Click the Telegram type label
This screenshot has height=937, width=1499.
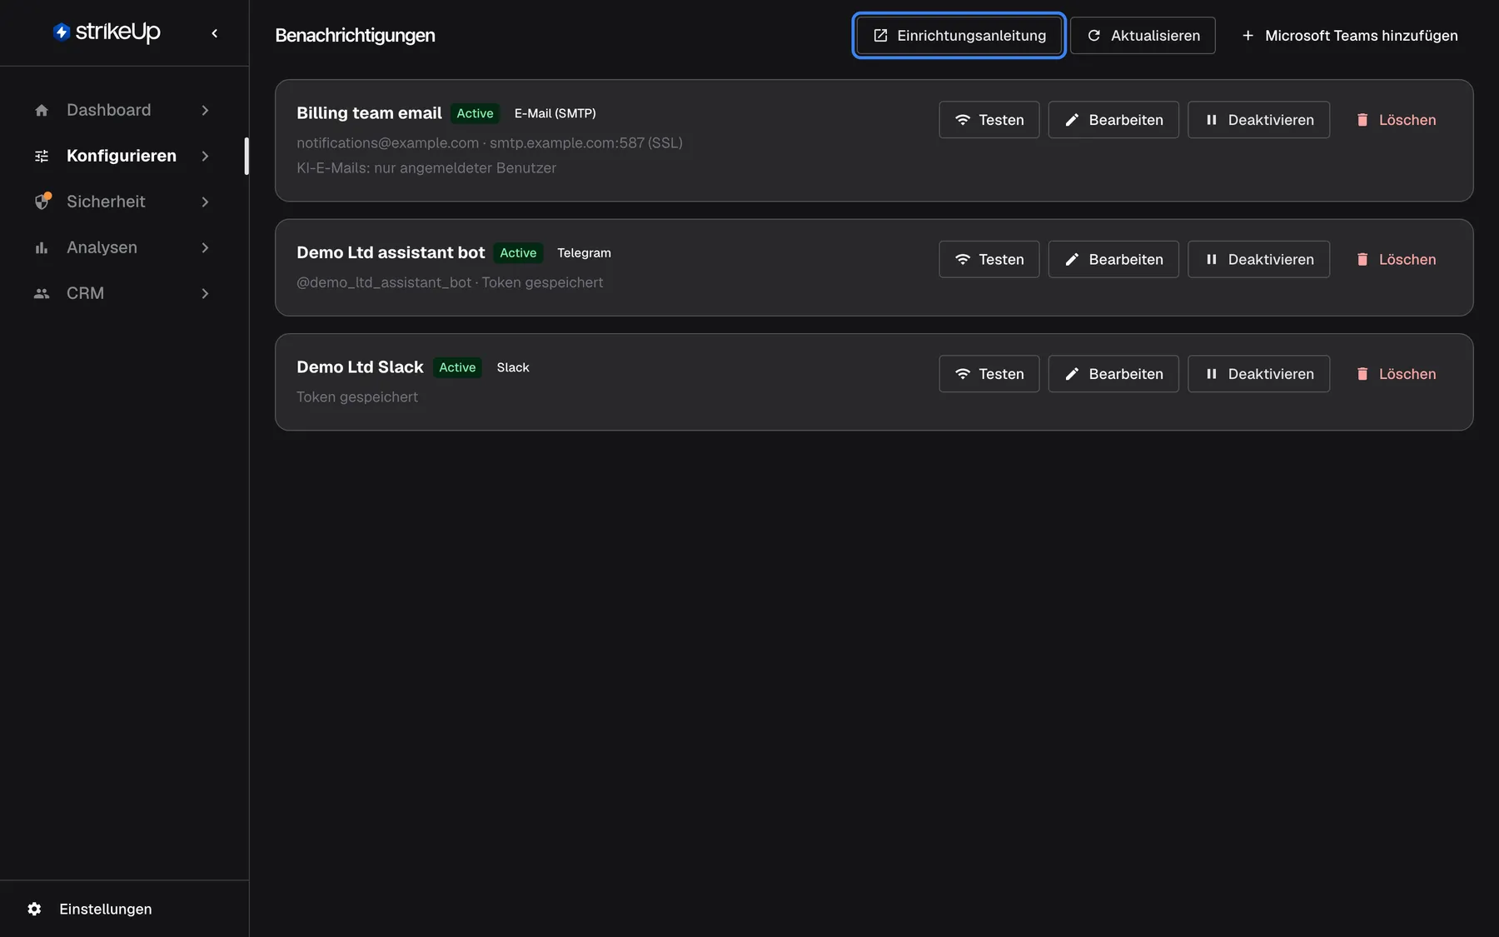[584, 252]
